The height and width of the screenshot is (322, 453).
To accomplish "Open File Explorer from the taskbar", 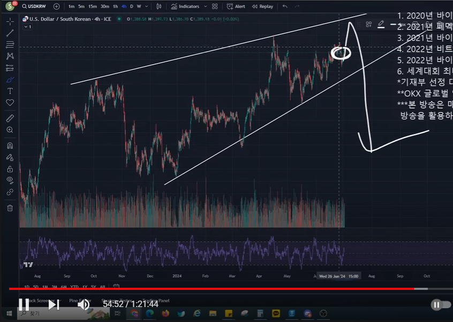I will pos(213,313).
